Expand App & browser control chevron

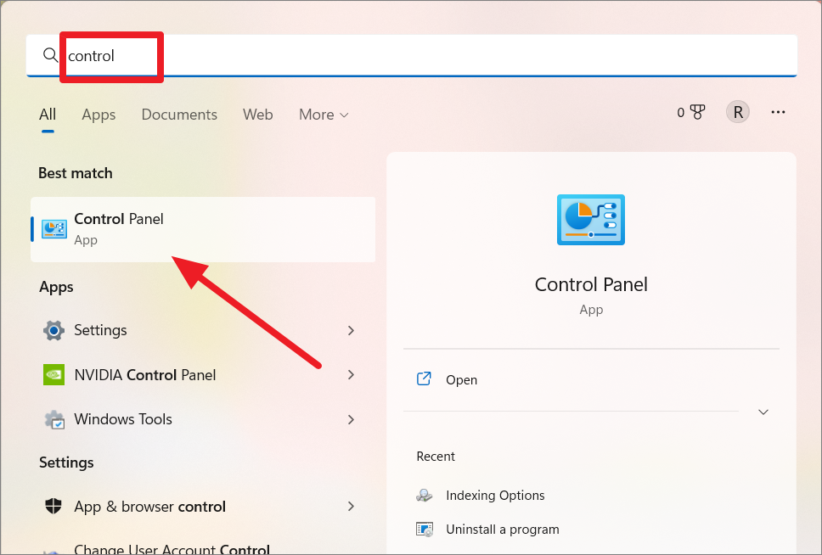coord(351,507)
